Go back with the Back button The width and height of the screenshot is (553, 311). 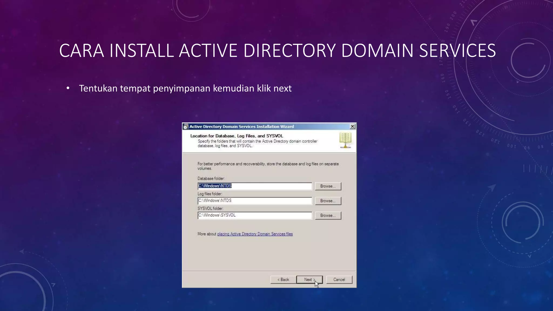coord(283,280)
